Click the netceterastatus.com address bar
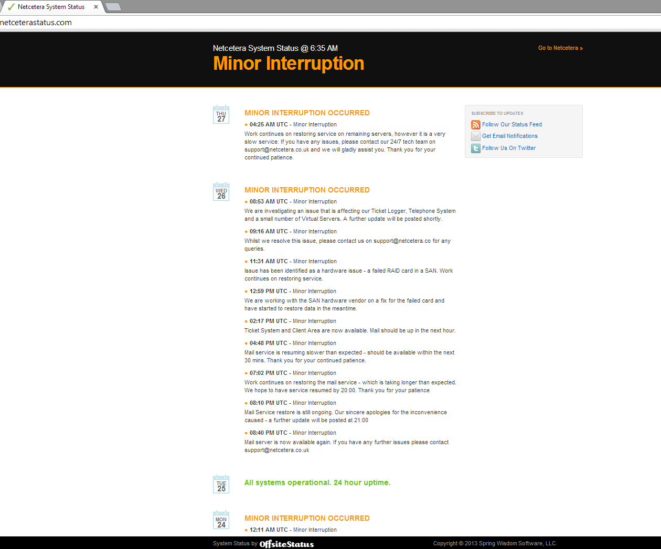 coord(330,23)
